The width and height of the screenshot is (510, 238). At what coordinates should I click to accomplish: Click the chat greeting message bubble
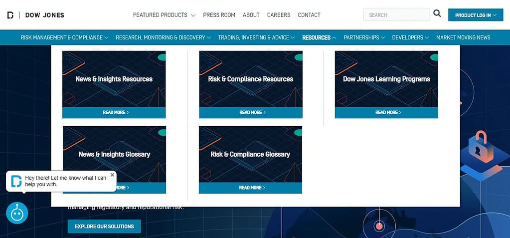point(61,181)
